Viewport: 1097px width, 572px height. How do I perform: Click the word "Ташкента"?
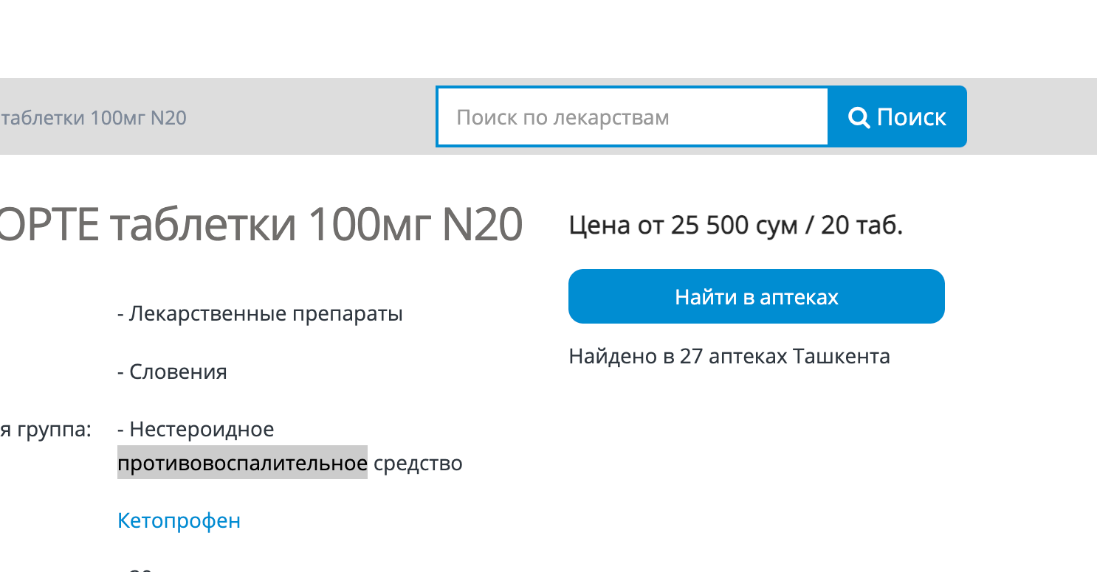tap(842, 357)
